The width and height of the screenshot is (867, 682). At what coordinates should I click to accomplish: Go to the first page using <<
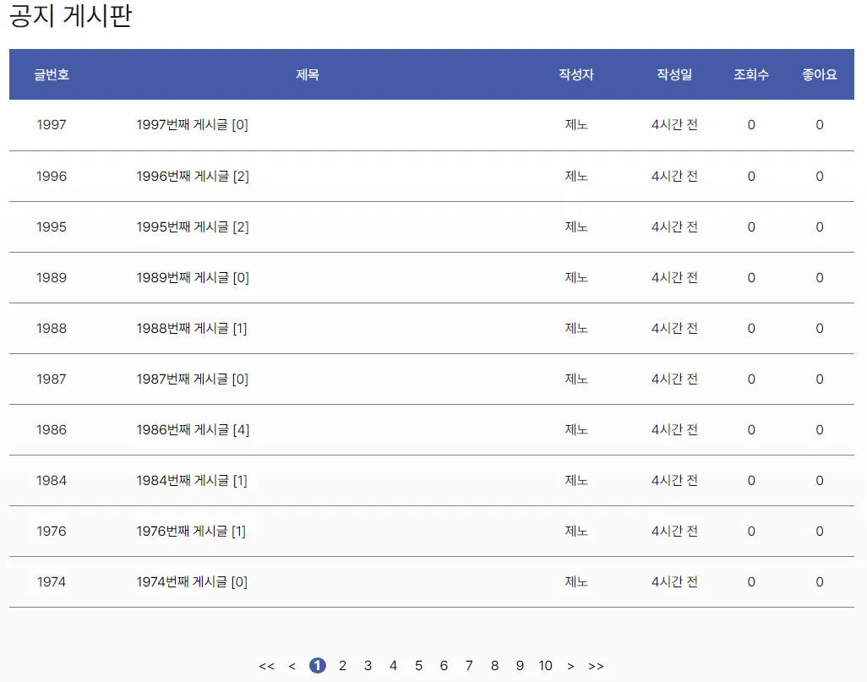pos(266,666)
